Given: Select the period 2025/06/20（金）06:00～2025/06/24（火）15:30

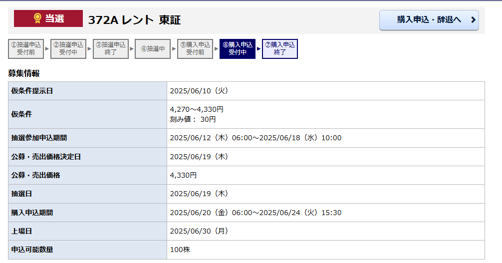Looking at the screenshot, I should pyautogui.click(x=255, y=213).
